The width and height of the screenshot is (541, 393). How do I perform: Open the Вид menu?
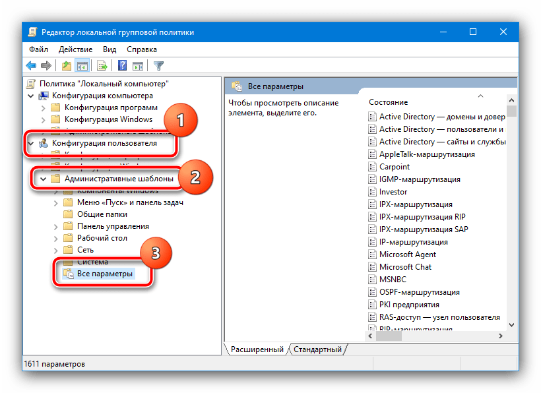pos(110,49)
